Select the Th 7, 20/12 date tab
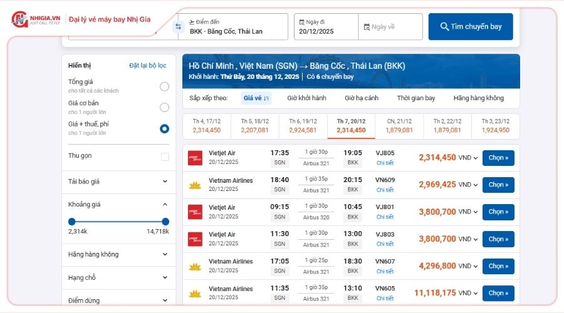The height and width of the screenshot is (313, 564). pos(352,126)
